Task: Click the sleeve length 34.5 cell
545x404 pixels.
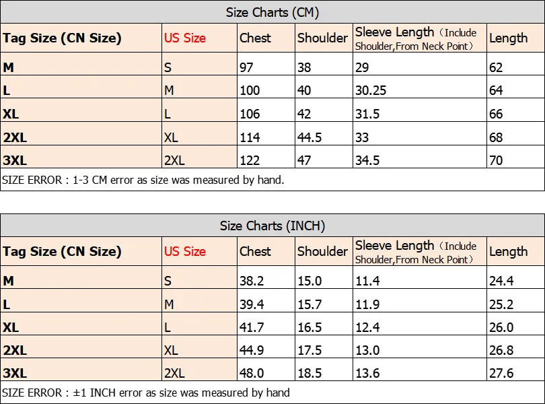Action: 367,161
